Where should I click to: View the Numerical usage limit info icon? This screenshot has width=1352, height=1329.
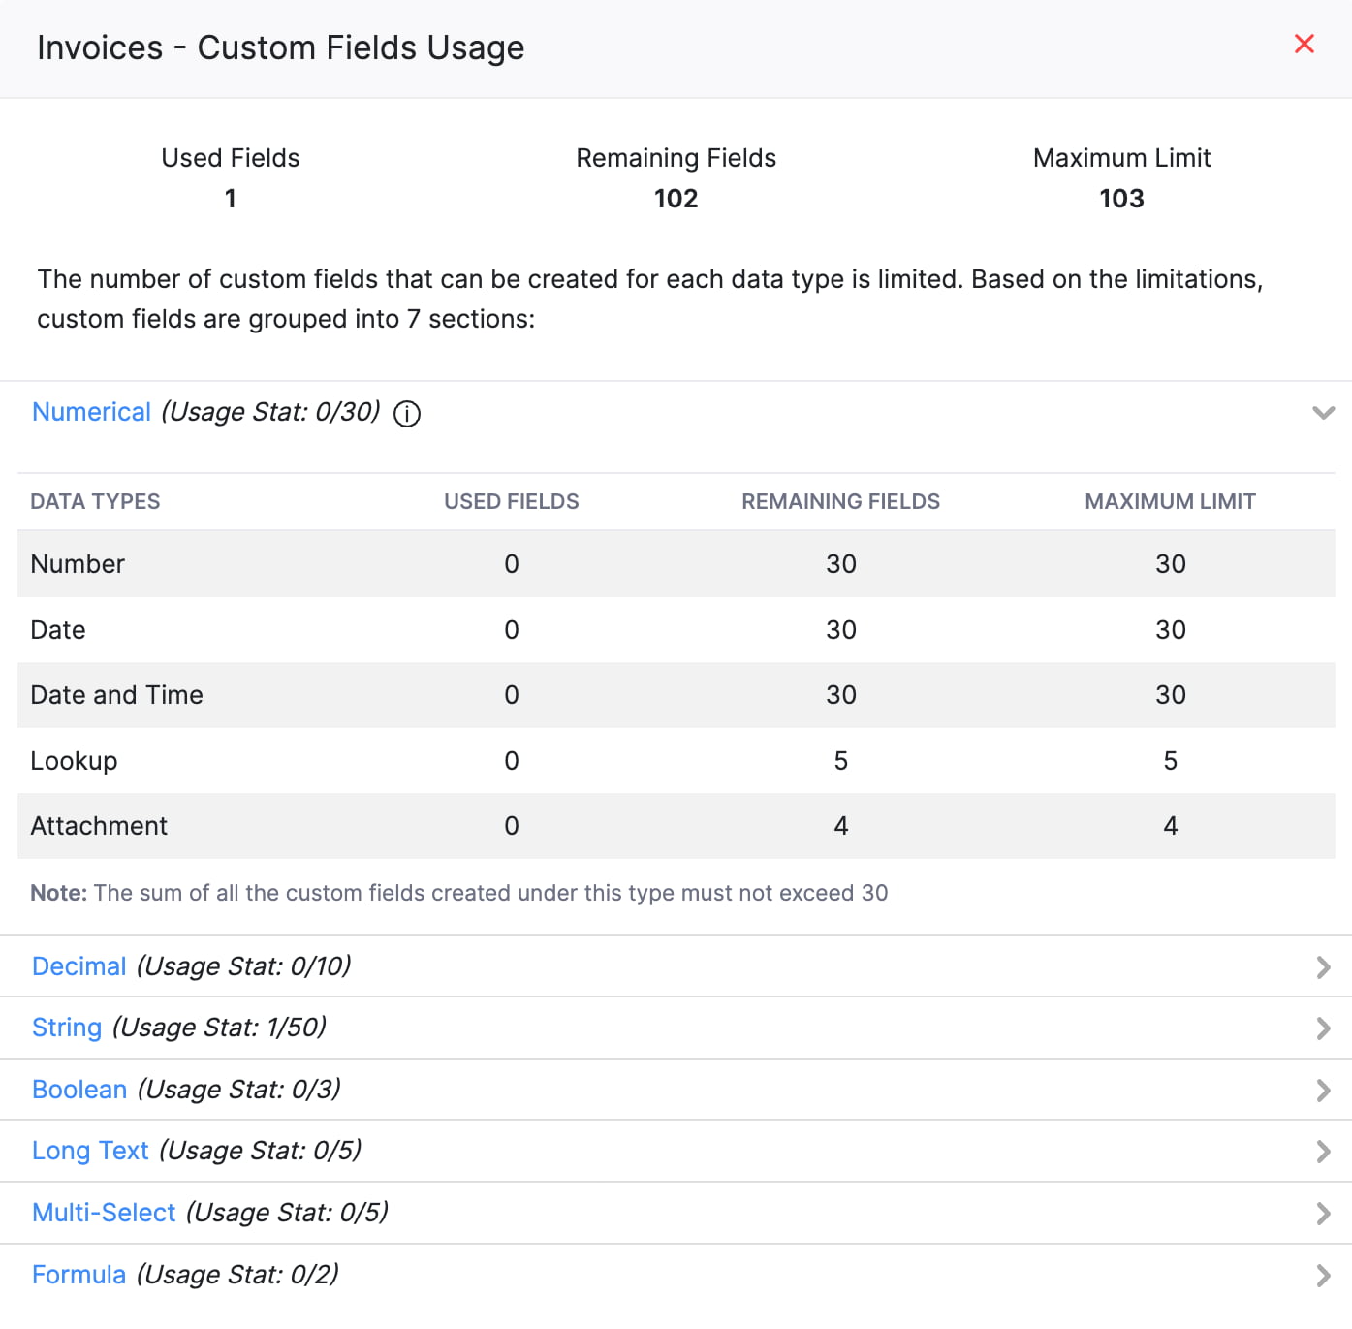point(407,414)
